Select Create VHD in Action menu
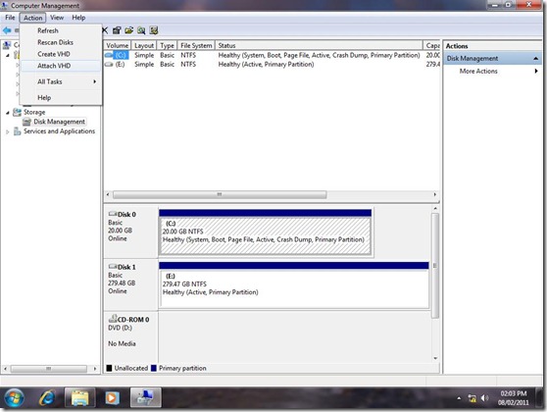The width and height of the screenshot is (547, 412). pyautogui.click(x=61, y=54)
